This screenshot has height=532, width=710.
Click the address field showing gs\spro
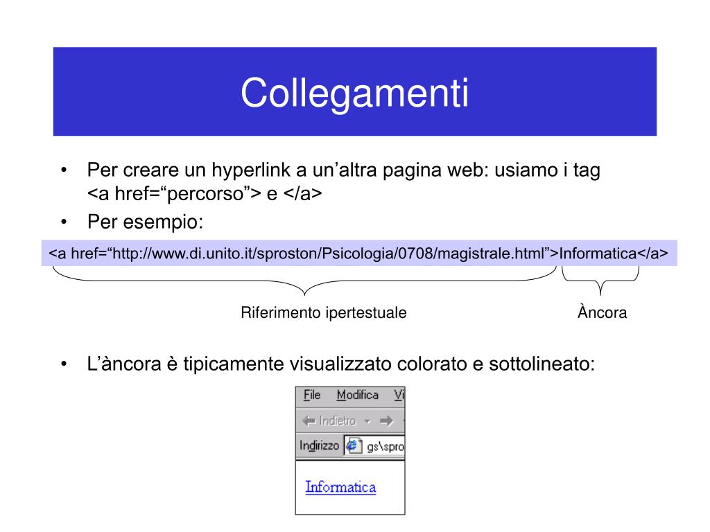coord(374,447)
